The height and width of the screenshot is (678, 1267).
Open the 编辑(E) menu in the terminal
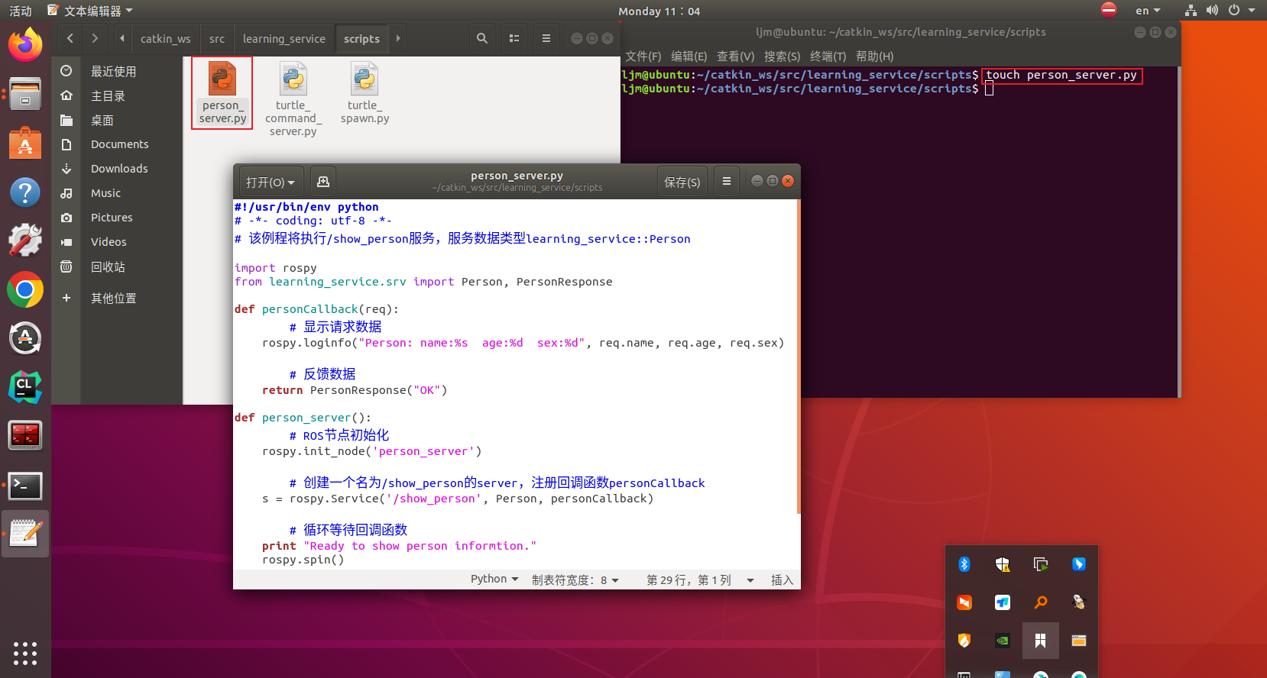(689, 56)
